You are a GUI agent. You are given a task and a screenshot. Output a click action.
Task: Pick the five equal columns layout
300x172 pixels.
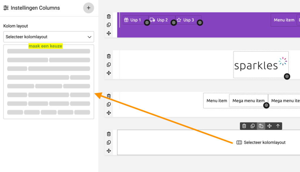49,112
